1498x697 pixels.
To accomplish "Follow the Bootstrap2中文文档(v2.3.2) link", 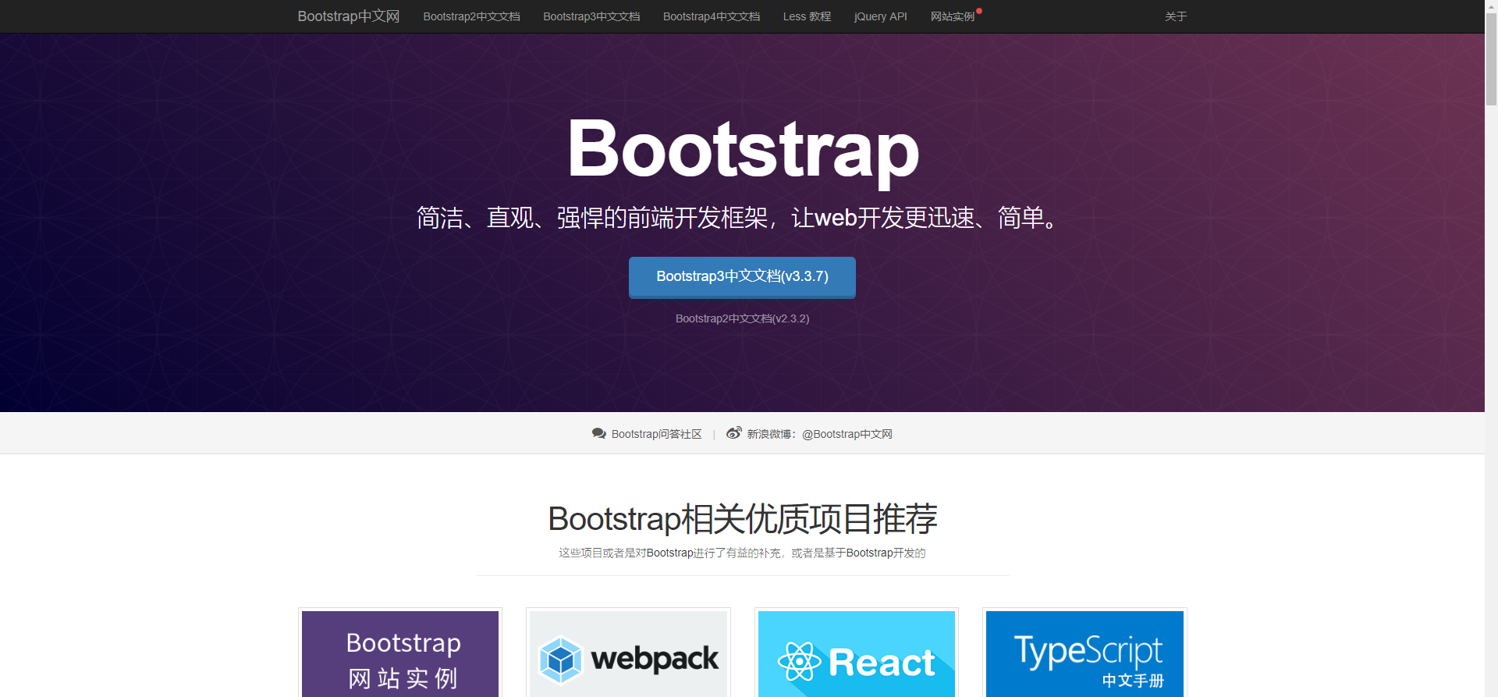I will tap(742, 318).
